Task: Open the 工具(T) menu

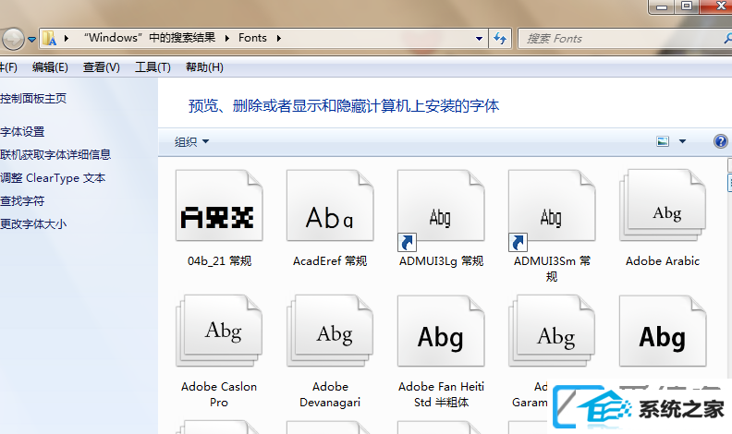Action: tap(152, 67)
